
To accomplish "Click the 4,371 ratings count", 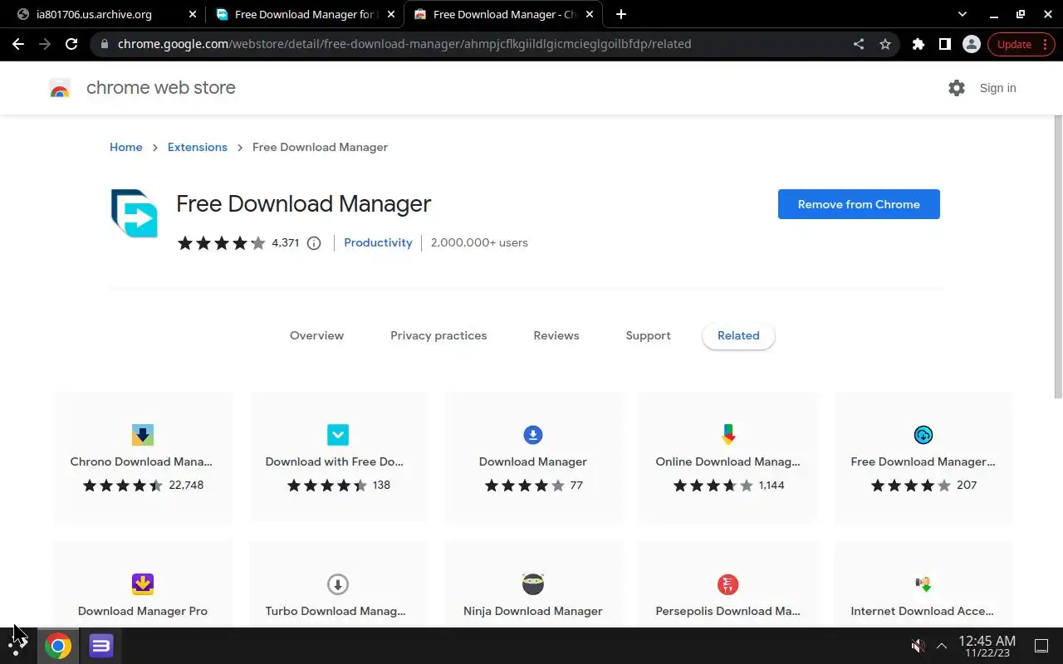I will pyautogui.click(x=285, y=243).
